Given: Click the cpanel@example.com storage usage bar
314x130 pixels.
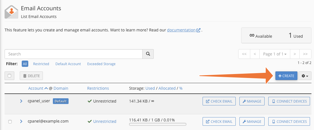Looking at the screenshot, I should click(158, 125).
